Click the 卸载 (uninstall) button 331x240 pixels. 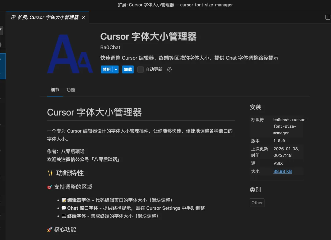[x=128, y=69]
